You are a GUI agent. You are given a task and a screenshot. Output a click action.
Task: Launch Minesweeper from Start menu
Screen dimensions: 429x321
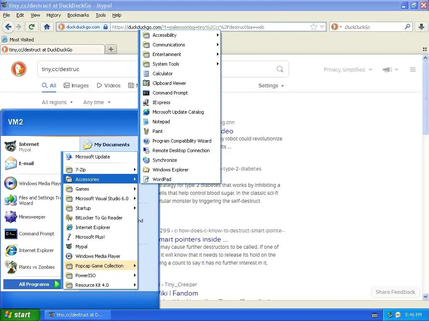click(x=31, y=217)
